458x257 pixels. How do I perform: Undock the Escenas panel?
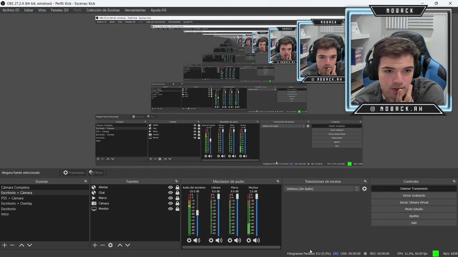(x=86, y=181)
